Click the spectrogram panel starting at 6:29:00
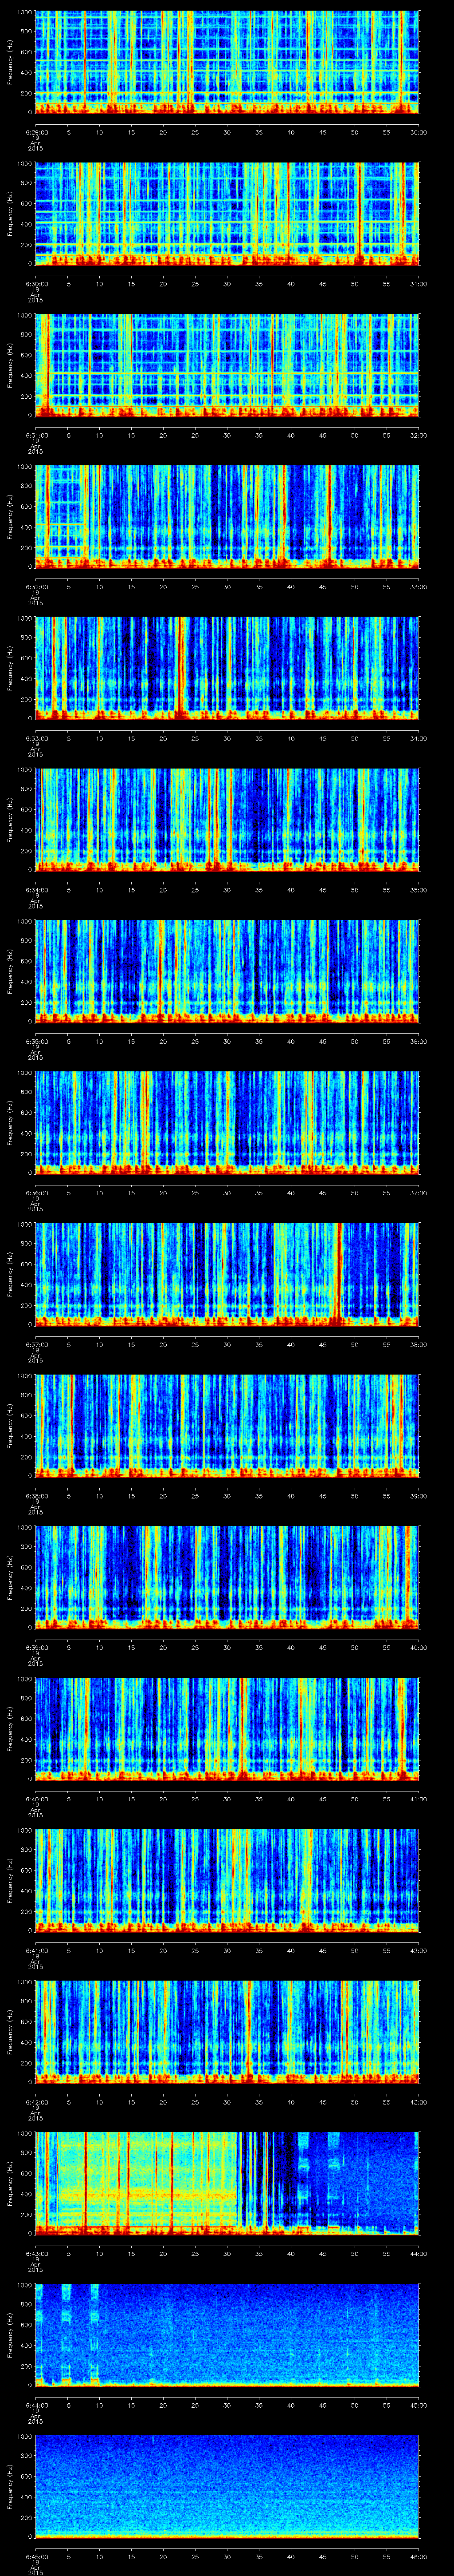Screen dimensions: 454x2576 (x=227, y=60)
